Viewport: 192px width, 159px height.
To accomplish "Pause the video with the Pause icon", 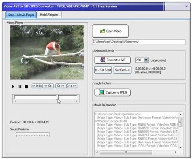I will coord(20,86).
